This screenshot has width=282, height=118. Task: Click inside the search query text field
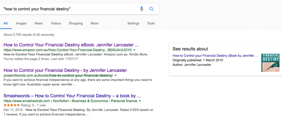(69, 9)
